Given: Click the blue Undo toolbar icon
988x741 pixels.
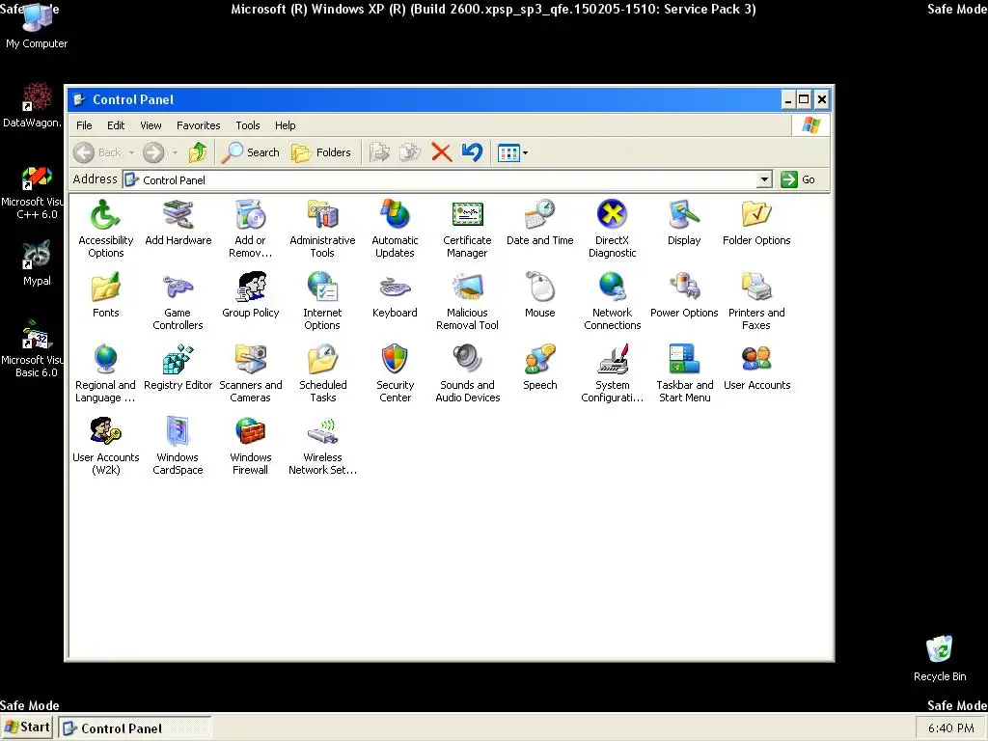Looking at the screenshot, I should [472, 152].
